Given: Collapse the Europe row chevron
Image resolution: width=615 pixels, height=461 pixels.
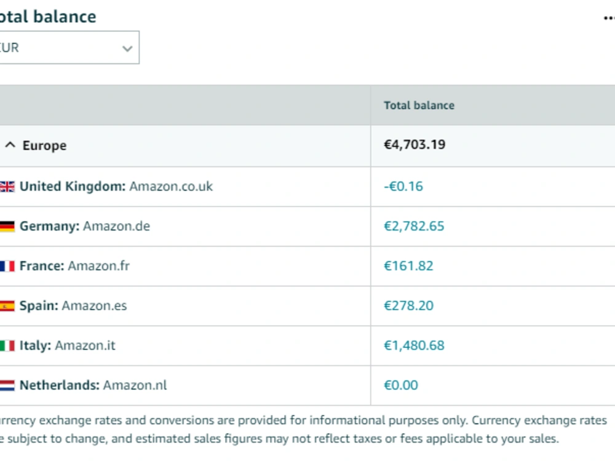Looking at the screenshot, I should pos(10,146).
